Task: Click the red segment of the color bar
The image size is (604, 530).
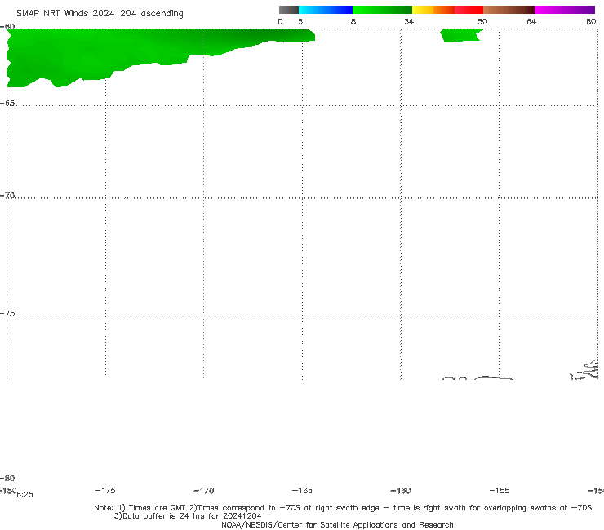Action: [x=469, y=10]
